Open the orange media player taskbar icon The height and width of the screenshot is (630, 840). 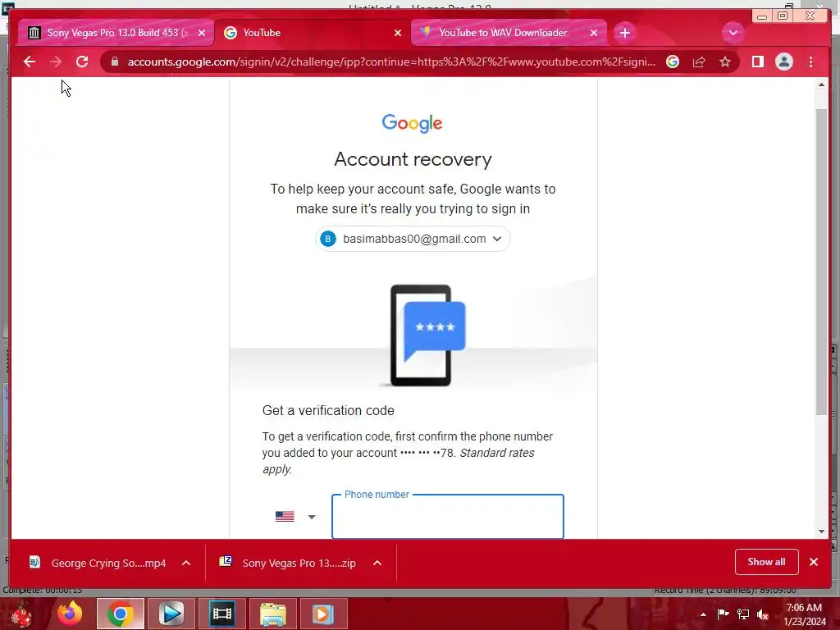(323, 614)
